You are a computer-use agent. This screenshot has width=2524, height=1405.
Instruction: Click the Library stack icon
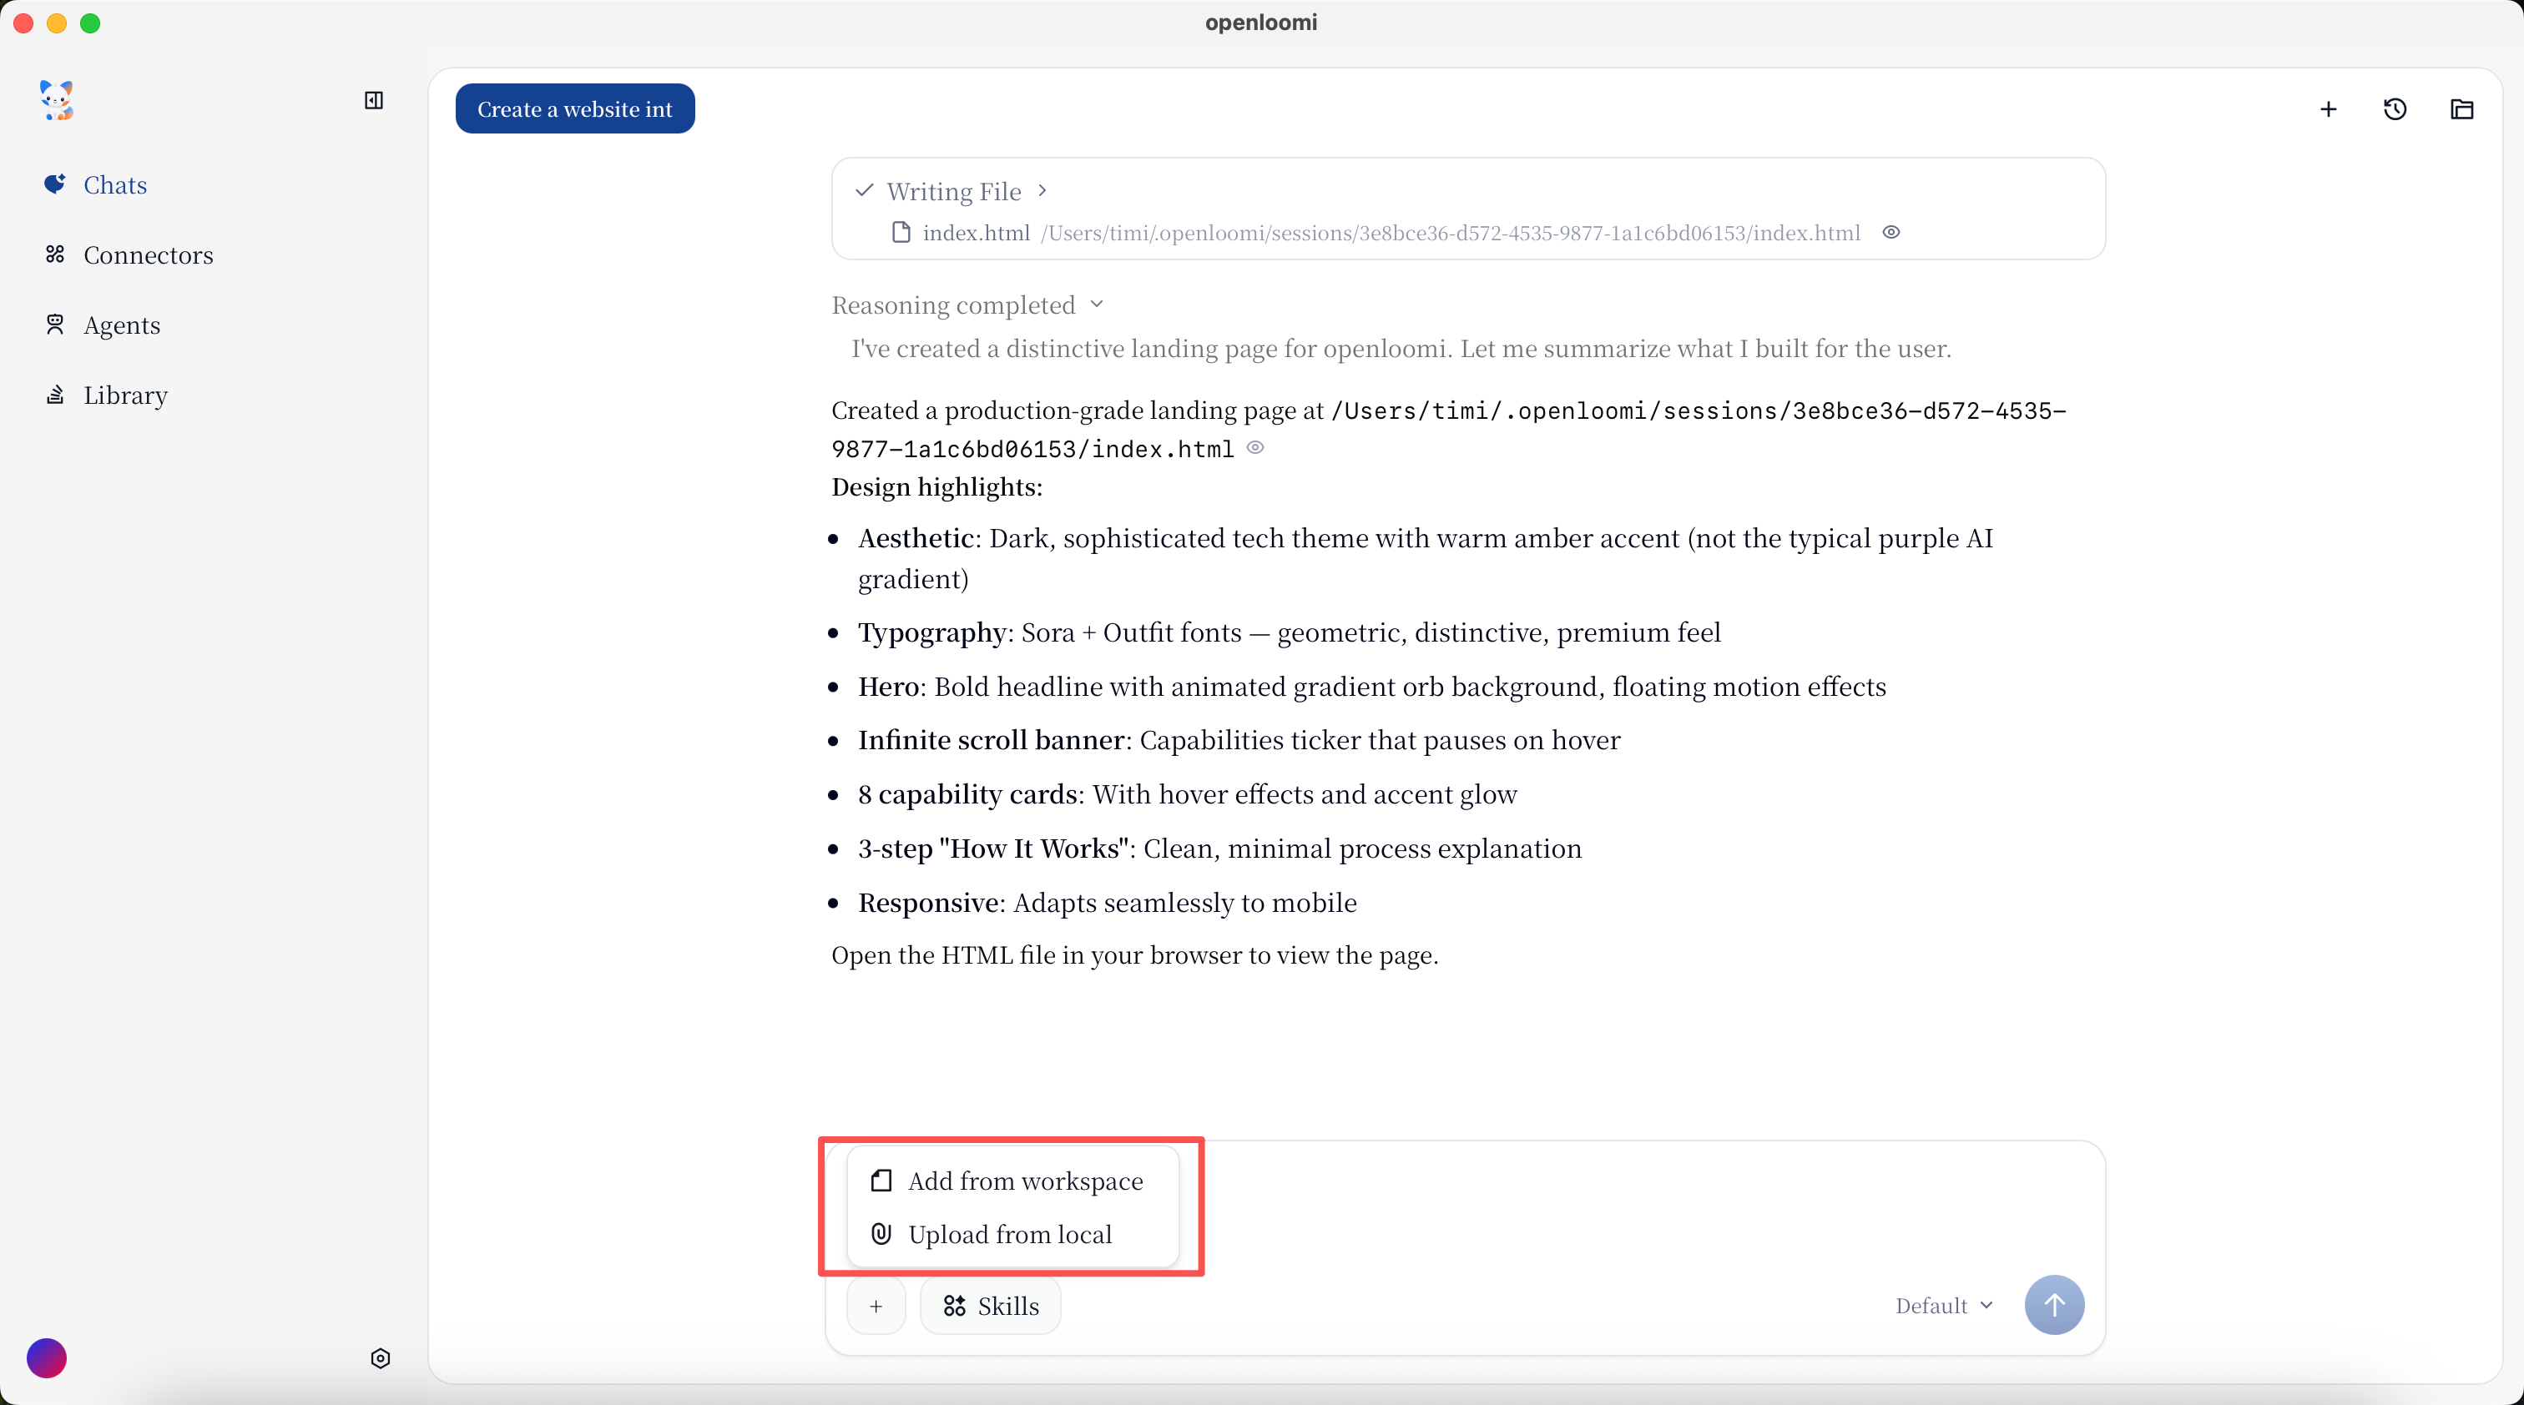click(55, 395)
